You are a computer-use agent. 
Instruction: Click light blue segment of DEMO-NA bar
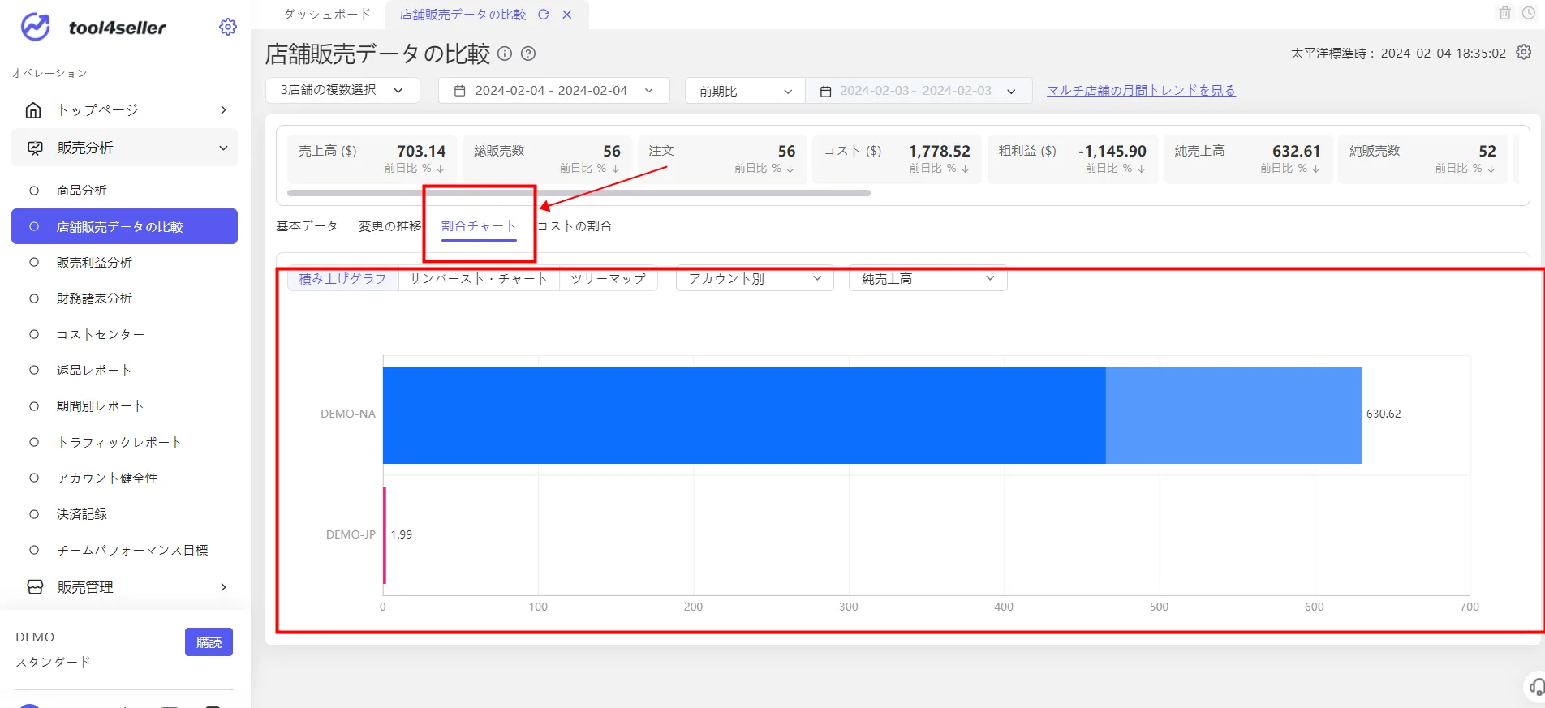[1233, 415]
